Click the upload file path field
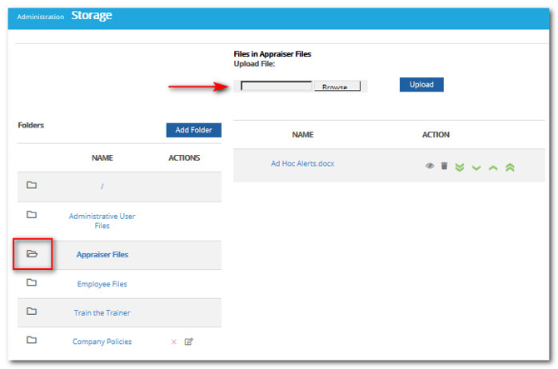Screen dimensions: 558x369 pos(276,87)
